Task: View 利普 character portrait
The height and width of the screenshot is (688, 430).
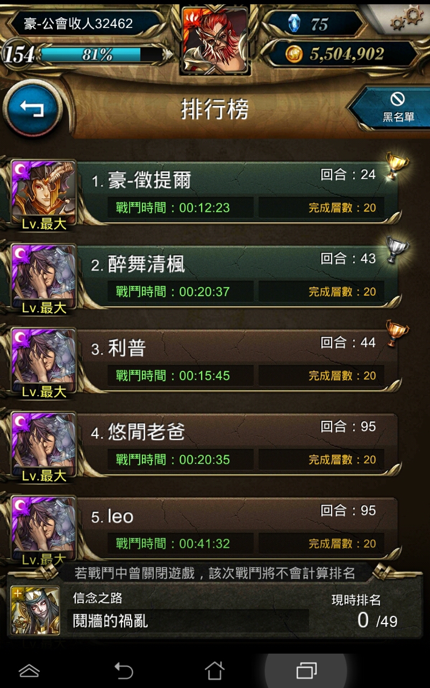Action: click(x=44, y=359)
